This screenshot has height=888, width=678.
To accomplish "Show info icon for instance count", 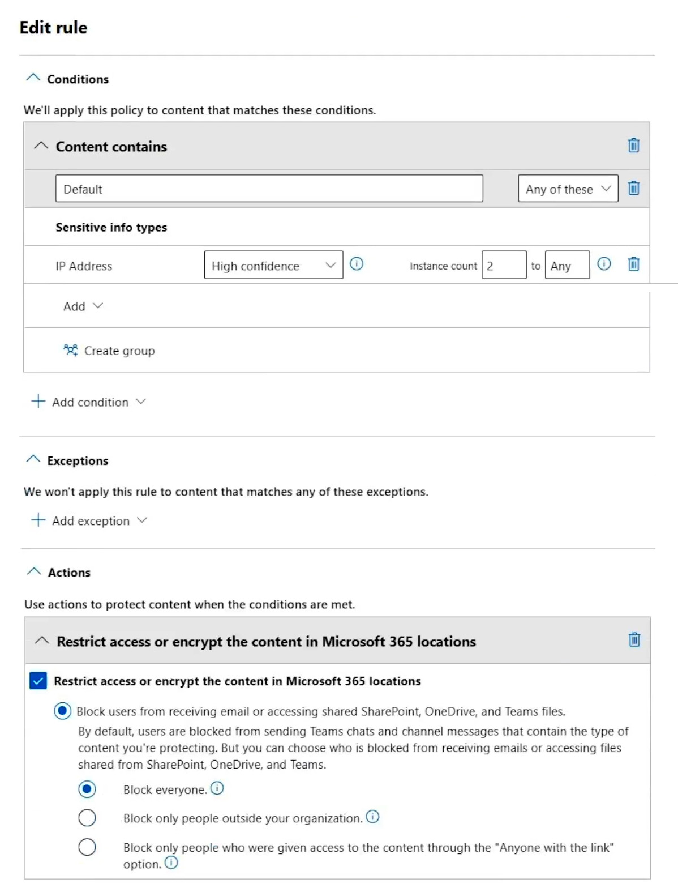I will (x=604, y=264).
